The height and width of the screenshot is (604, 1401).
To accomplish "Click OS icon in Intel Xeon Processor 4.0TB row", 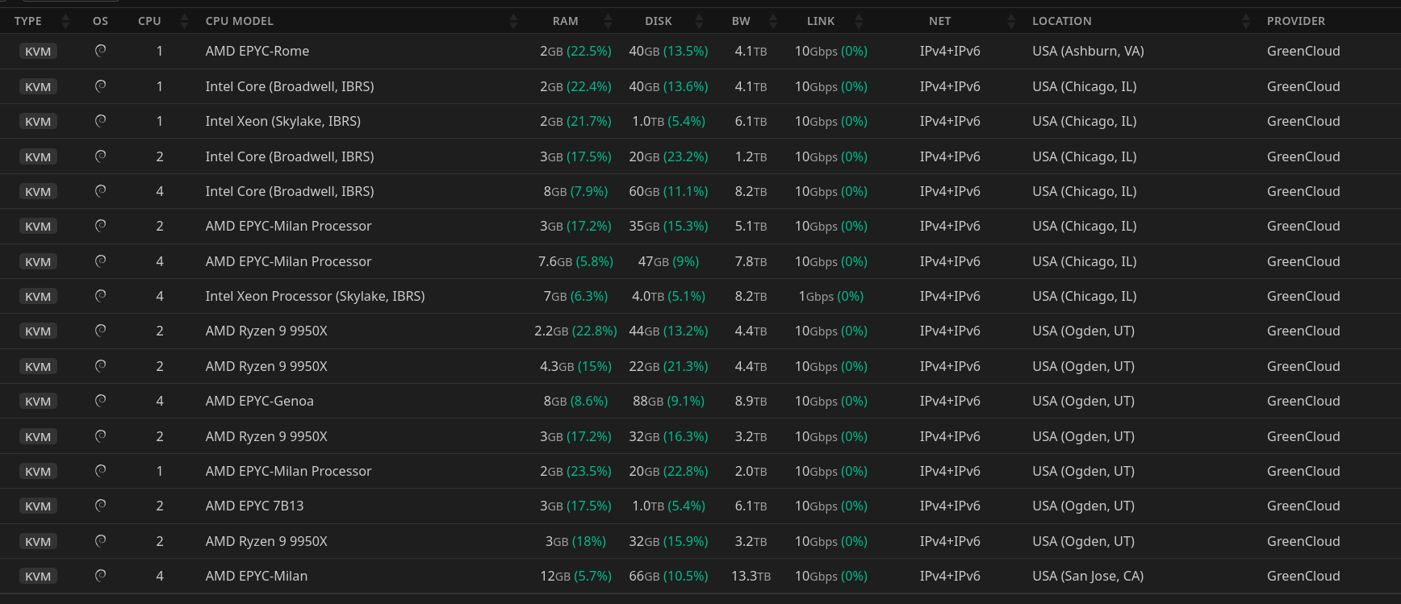I will click(101, 296).
